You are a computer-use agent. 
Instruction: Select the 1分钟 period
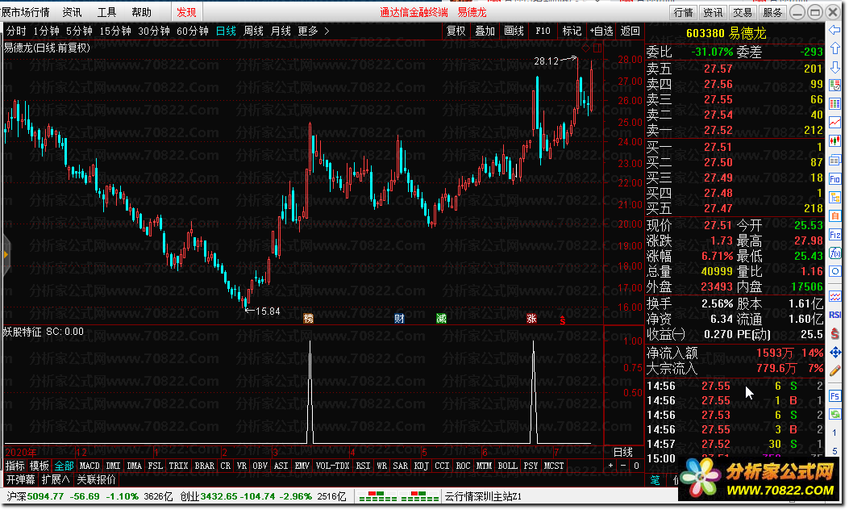47,31
